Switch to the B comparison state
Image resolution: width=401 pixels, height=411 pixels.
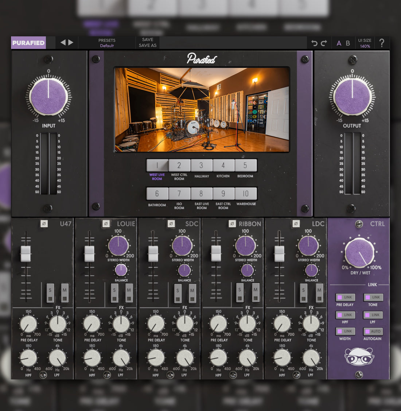point(347,43)
